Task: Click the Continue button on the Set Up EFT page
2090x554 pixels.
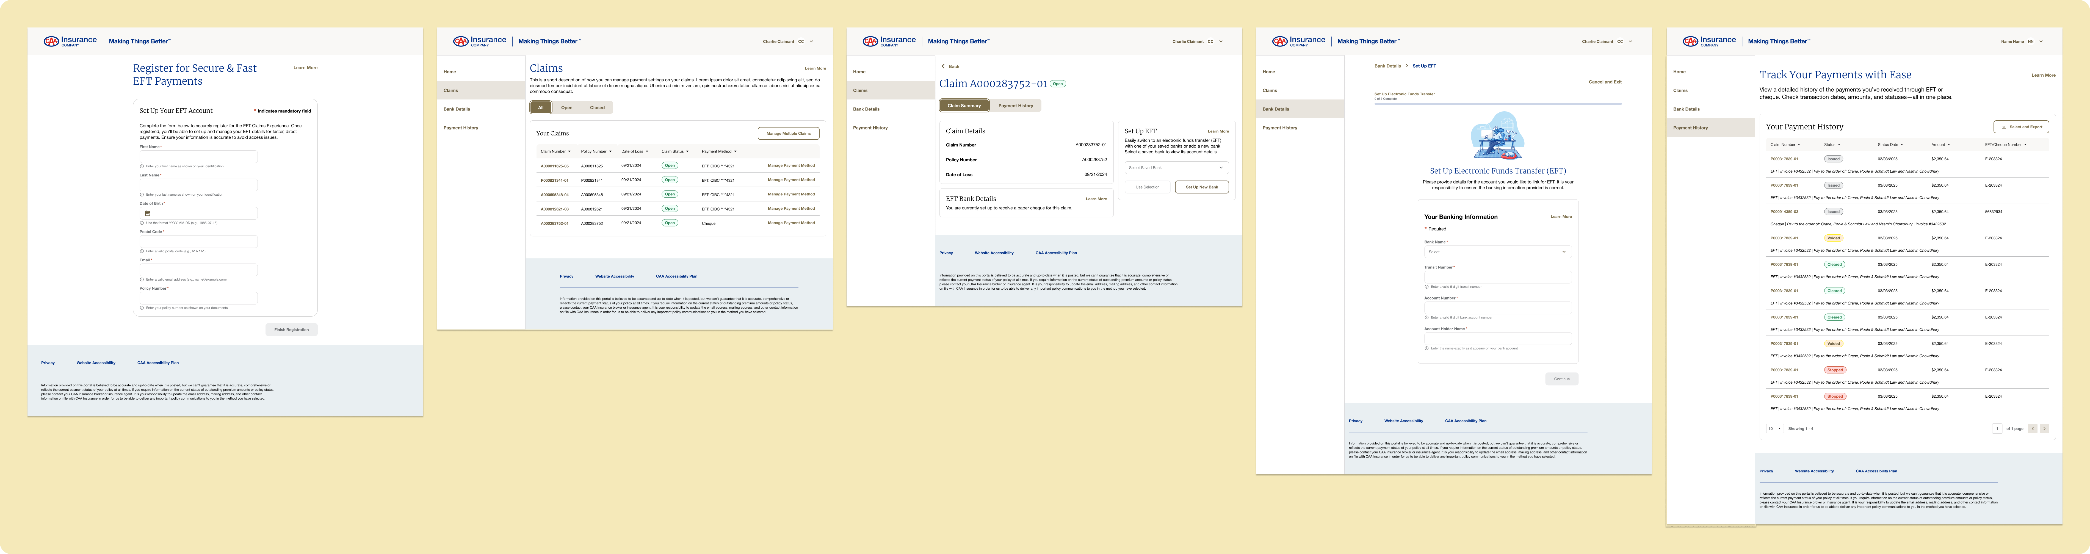Action: (x=1562, y=379)
